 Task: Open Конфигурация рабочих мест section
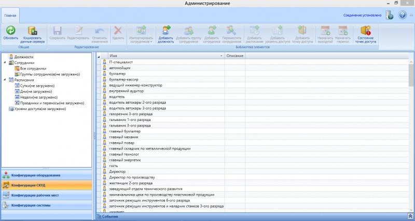pos(47,195)
